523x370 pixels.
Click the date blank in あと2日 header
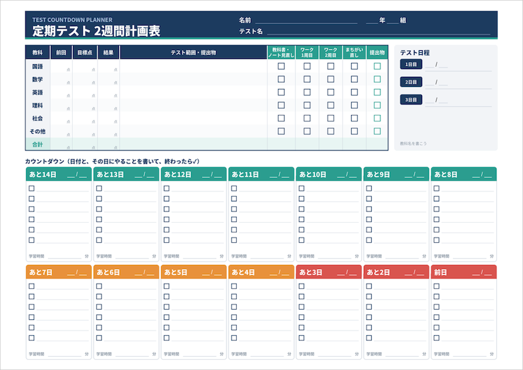click(x=414, y=272)
